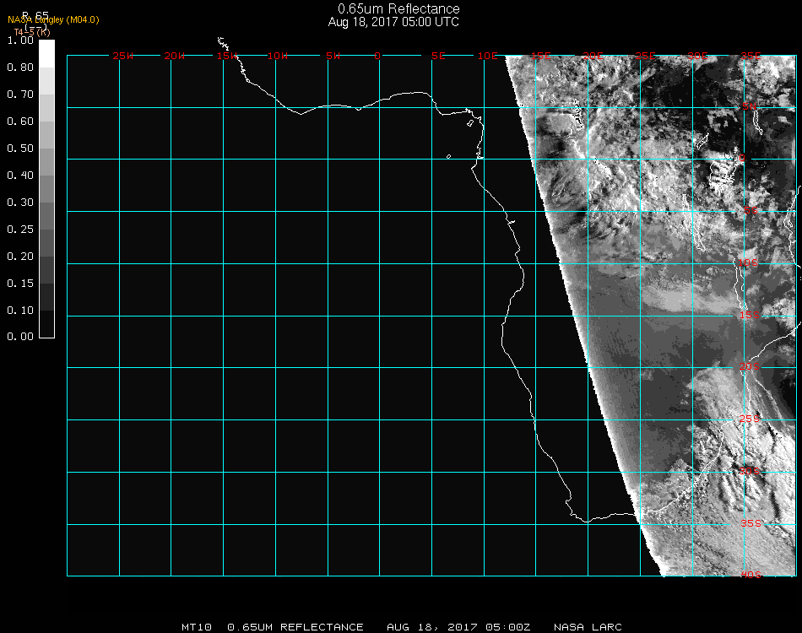Click the 0.15 color bar value
Viewport: 802px width, 633px height.
point(20,284)
